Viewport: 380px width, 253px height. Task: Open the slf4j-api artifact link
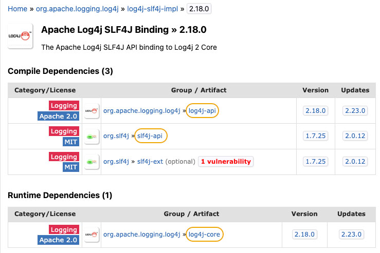[x=150, y=136]
